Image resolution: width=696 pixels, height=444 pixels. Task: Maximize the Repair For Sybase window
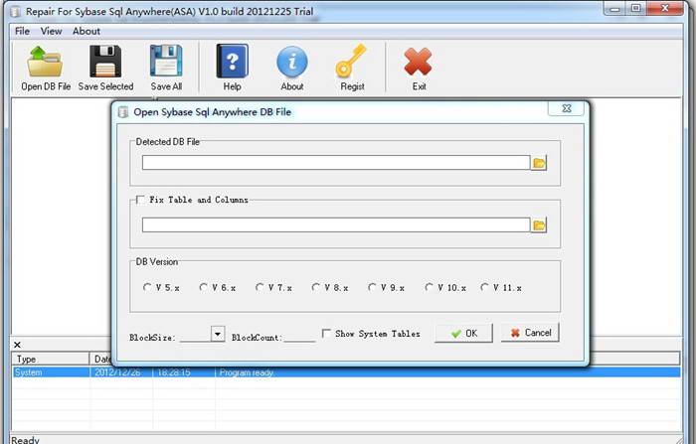pos(636,8)
